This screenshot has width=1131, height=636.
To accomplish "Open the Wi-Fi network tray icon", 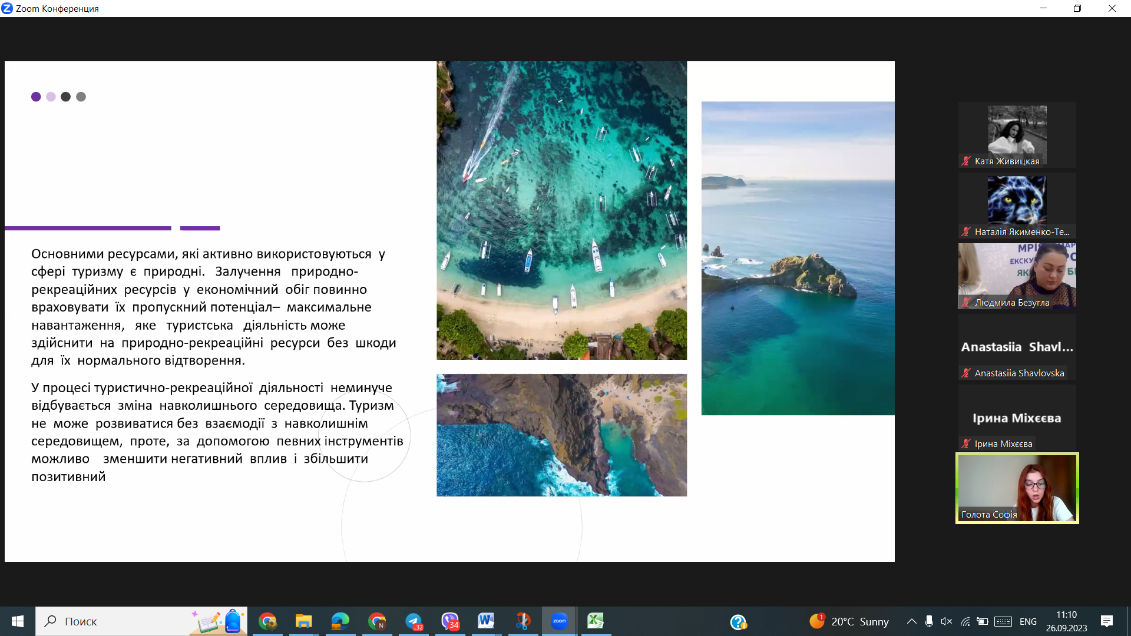I will click(x=965, y=621).
